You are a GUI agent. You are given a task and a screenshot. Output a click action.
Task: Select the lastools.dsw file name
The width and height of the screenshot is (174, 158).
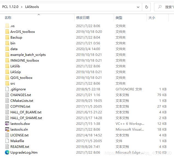click(x=20, y=123)
